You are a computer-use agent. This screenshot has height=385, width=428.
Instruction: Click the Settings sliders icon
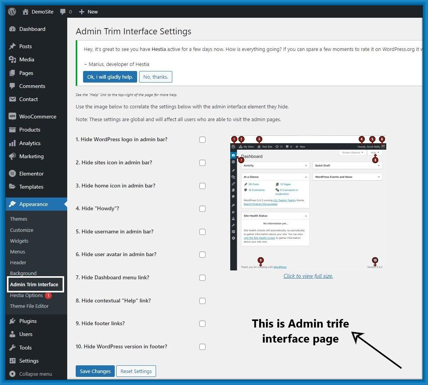pos(12,360)
